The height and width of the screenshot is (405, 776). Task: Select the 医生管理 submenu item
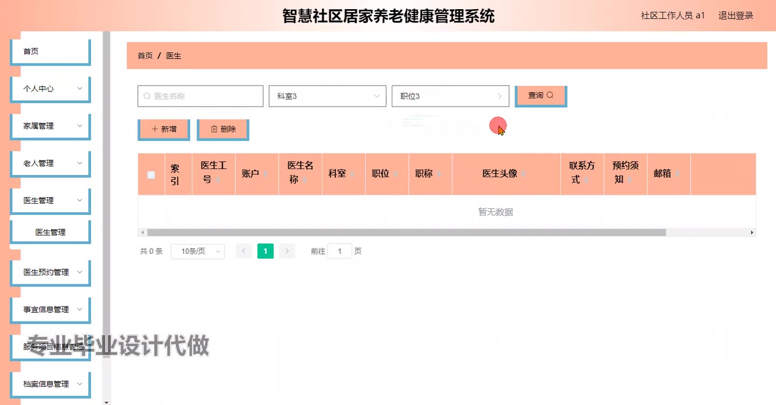(50, 232)
